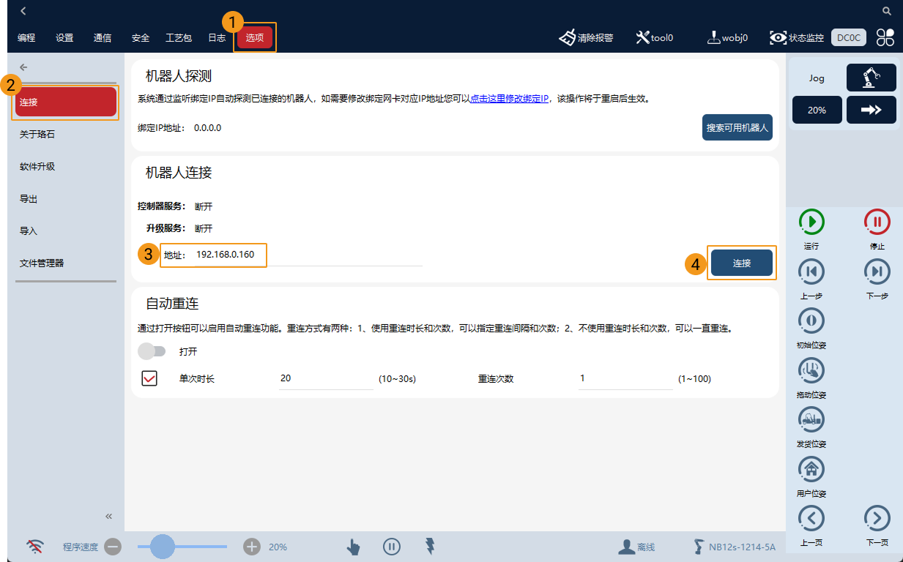Screen dimensions: 903x562
Task: Open the tool0 tool selector
Action: tap(654, 37)
